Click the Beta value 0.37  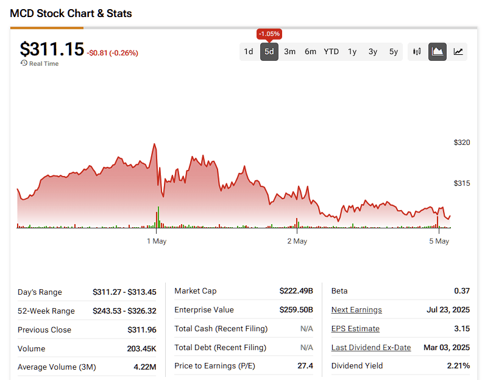coord(462,291)
